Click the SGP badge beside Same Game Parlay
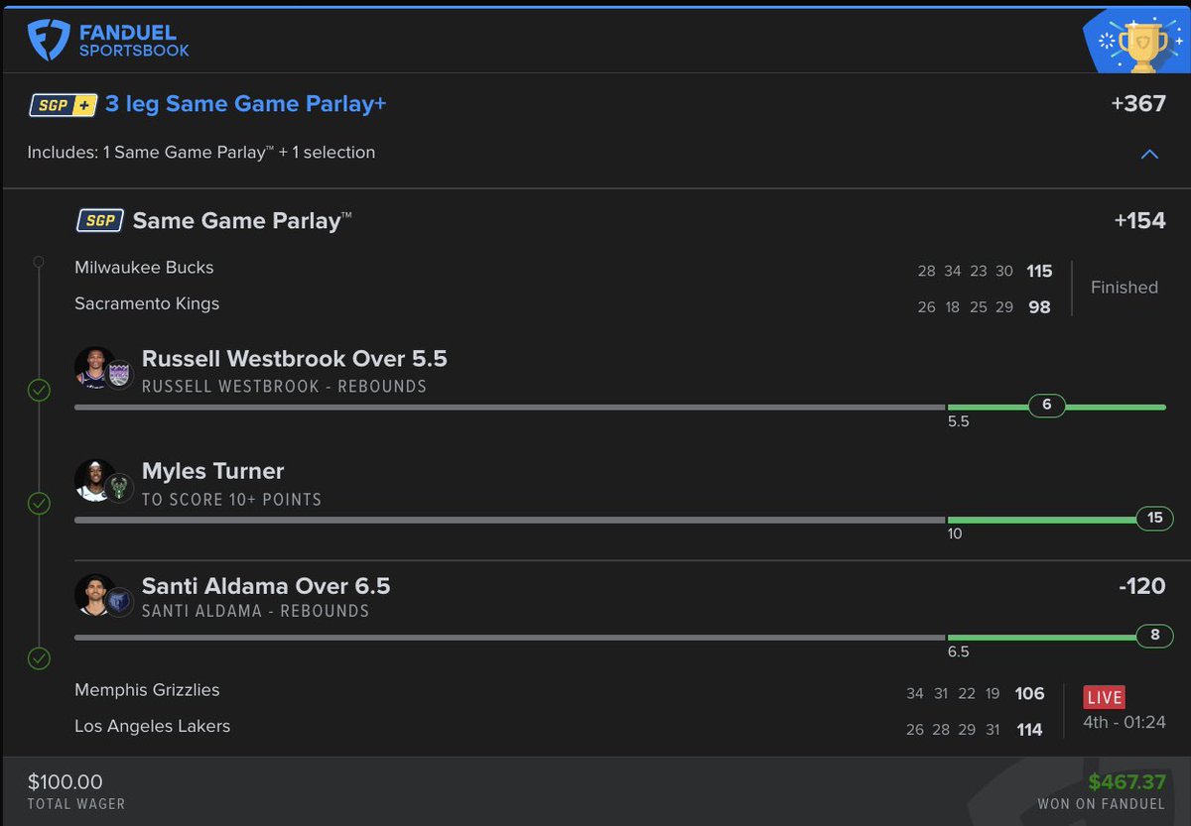Image resolution: width=1191 pixels, height=826 pixels. point(100,220)
